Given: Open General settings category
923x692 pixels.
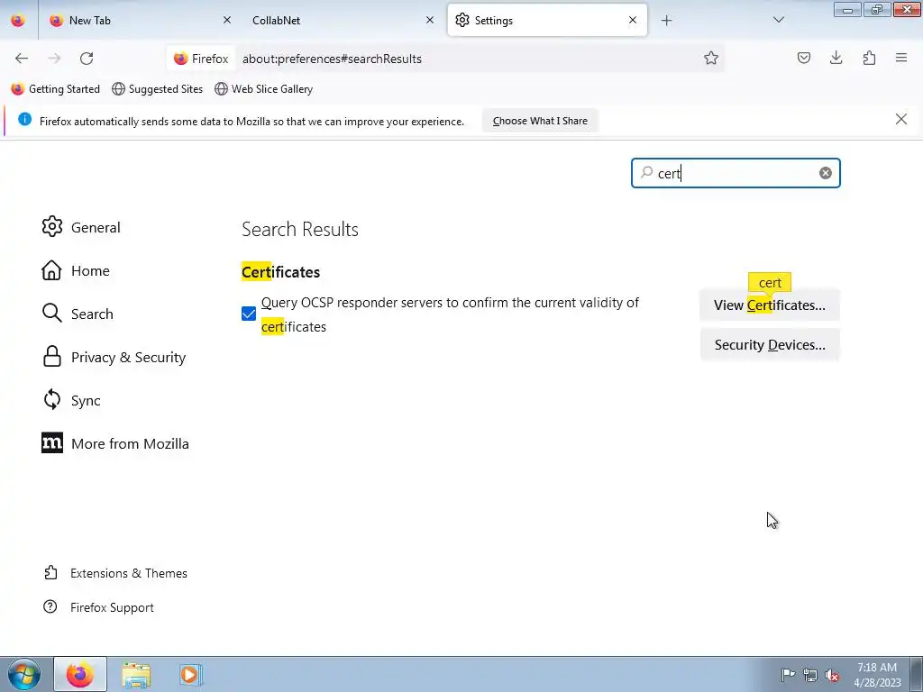Looking at the screenshot, I should coord(81,227).
